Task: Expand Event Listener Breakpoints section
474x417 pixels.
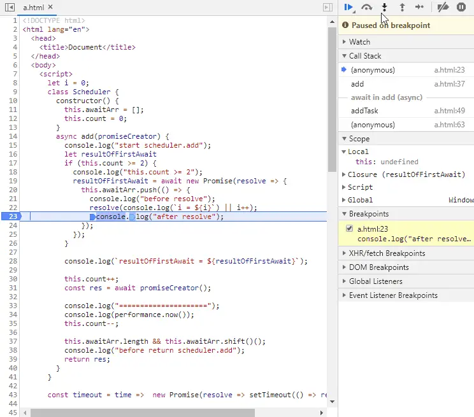Action: click(406, 295)
